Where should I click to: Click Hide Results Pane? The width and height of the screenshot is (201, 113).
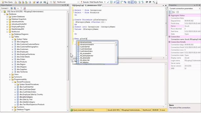(96, 2)
